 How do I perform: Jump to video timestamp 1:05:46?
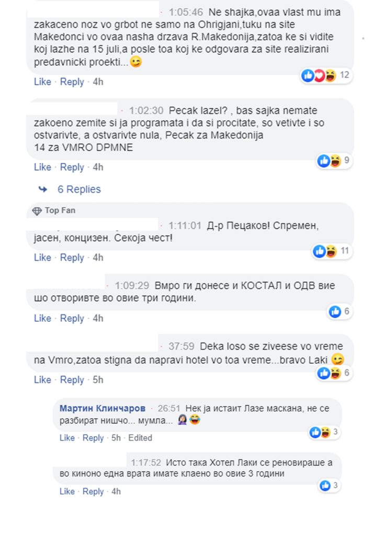point(186,13)
